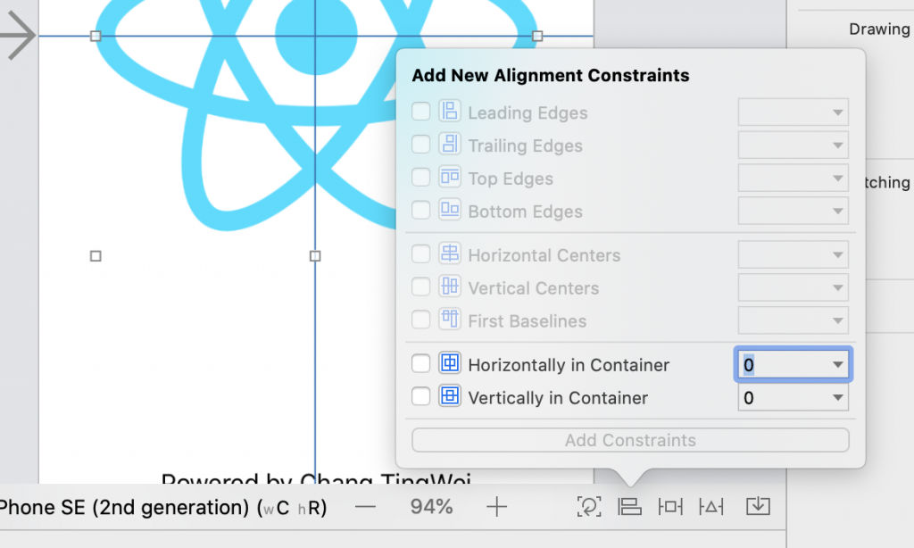Toggle the Trailing Edges checkbox

pos(421,144)
